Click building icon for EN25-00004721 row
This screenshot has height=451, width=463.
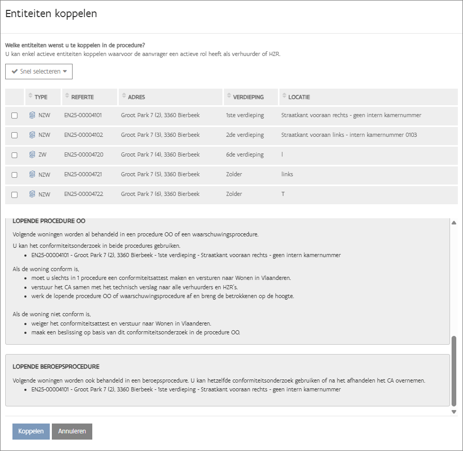pos(32,174)
